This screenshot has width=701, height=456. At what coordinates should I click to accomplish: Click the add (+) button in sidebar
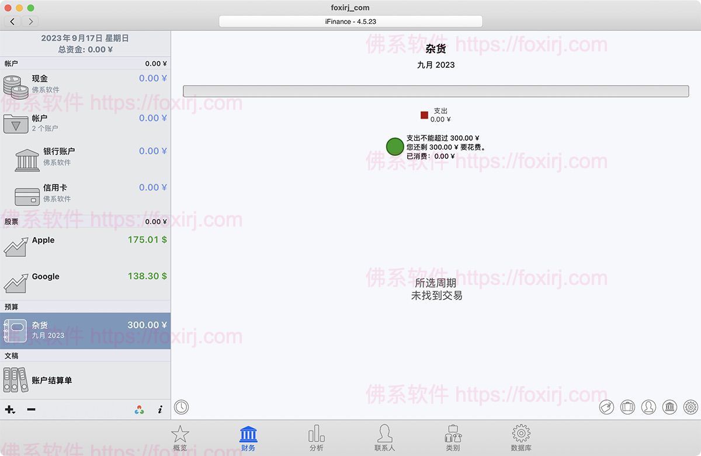click(x=9, y=410)
